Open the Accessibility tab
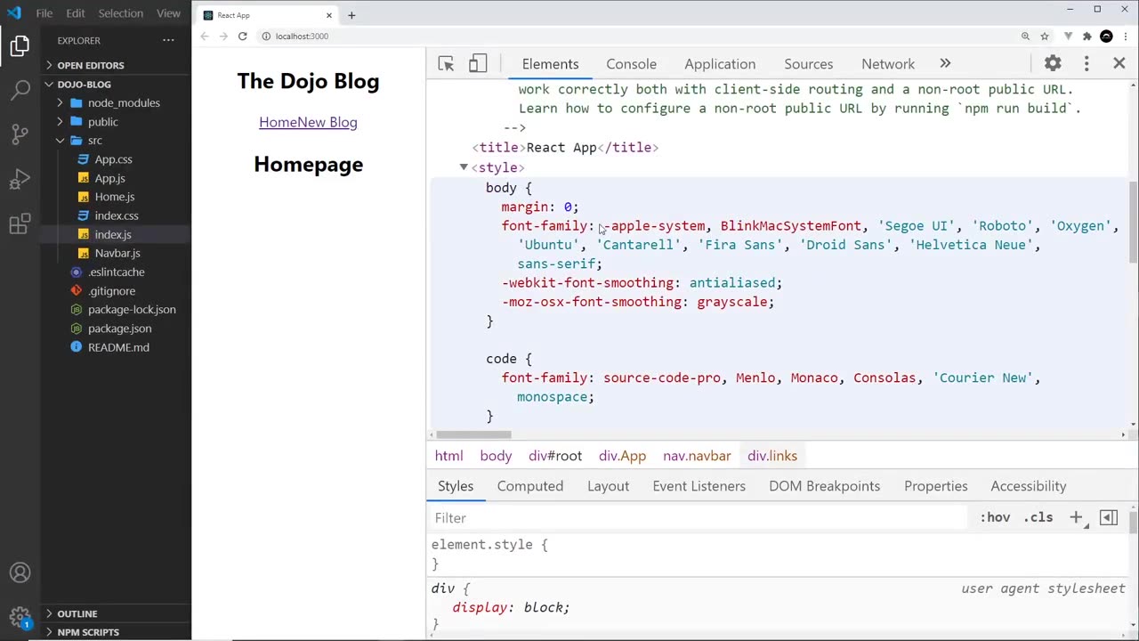Screen dimensions: 1139x641 click(1028, 486)
